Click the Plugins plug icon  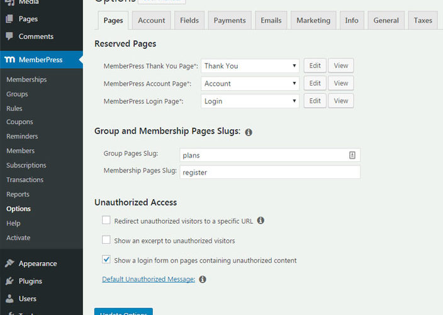coord(10,281)
